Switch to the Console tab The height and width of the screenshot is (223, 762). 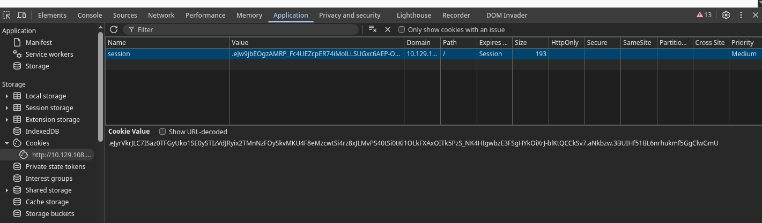coord(90,16)
